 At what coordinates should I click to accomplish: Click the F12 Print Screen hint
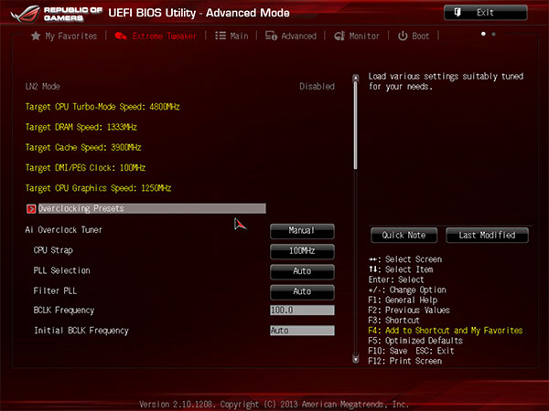click(405, 361)
